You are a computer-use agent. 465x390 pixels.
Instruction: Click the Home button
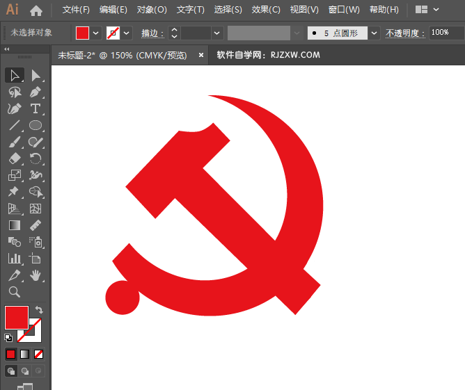point(36,10)
